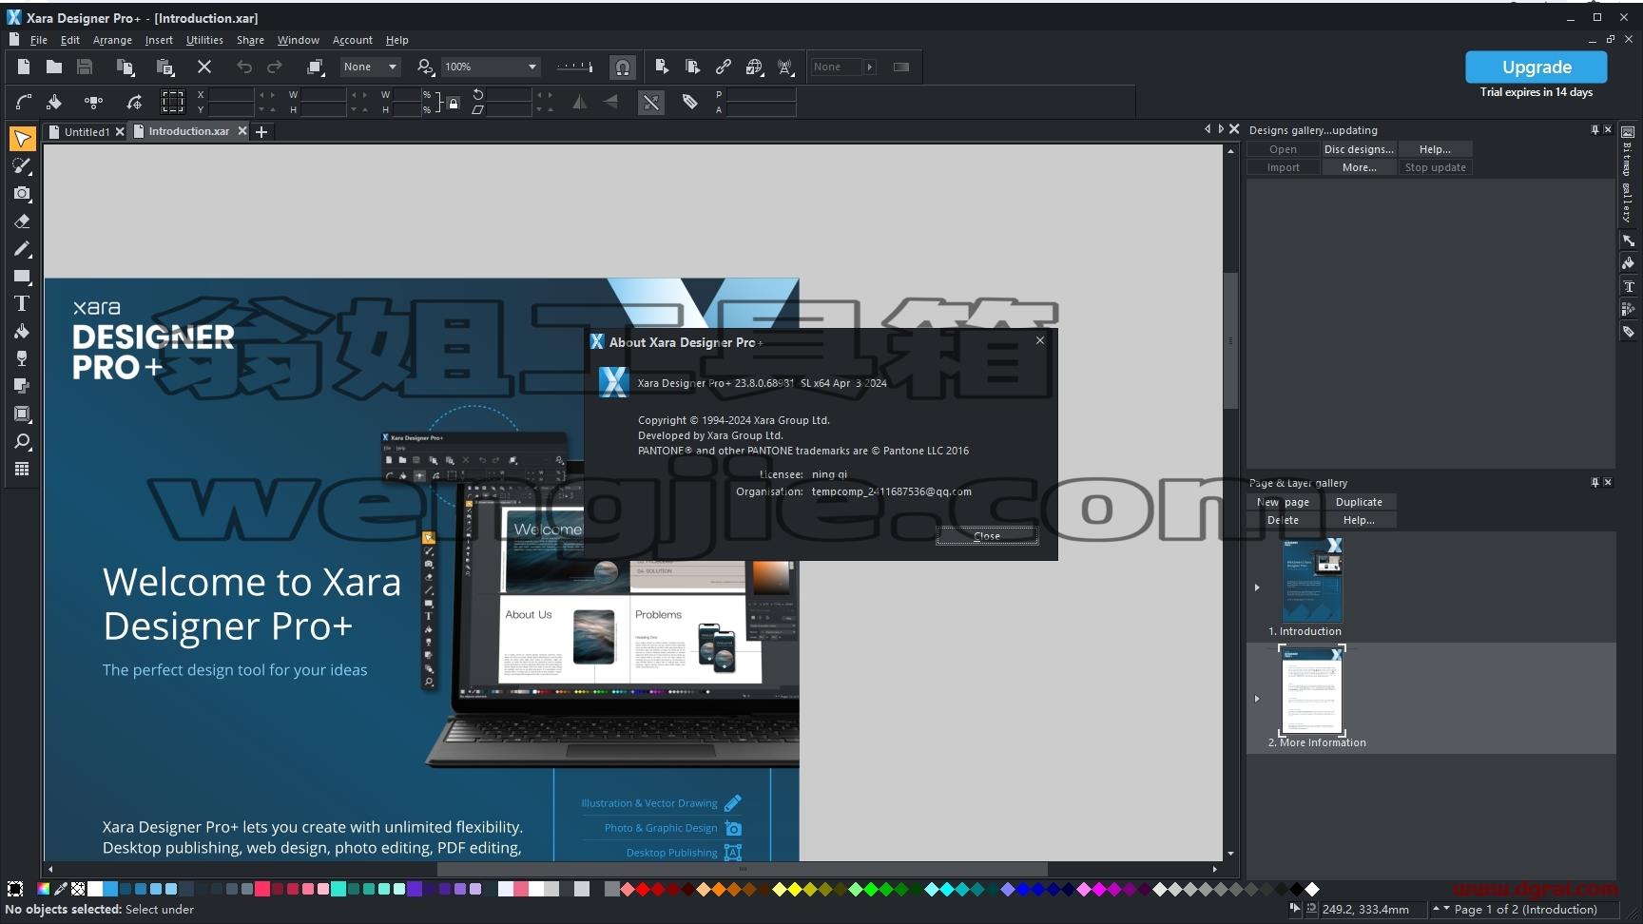The width and height of the screenshot is (1643, 924).
Task: Open the color editor palette icon
Action: 43,889
